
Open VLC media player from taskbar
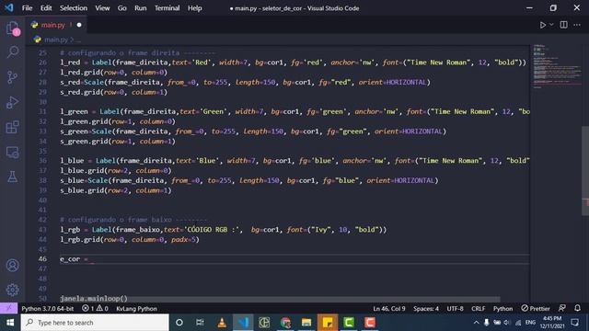(x=222, y=323)
